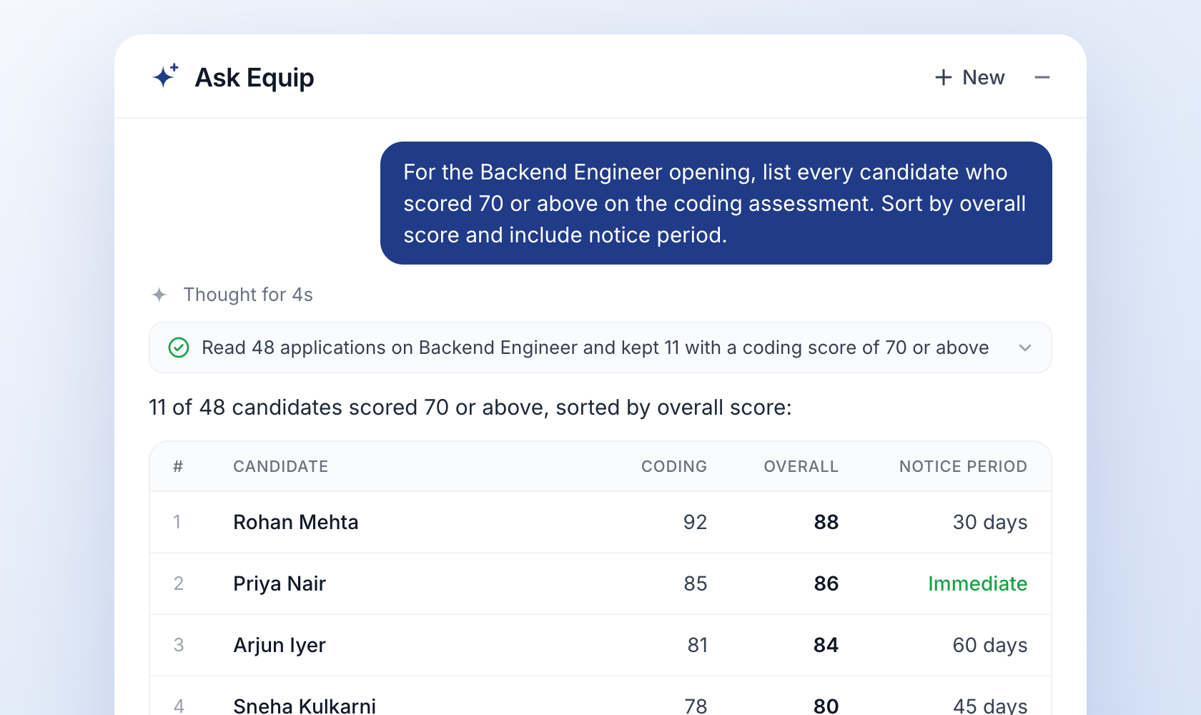
Task: Click the # column header
Action: pyautogui.click(x=178, y=466)
